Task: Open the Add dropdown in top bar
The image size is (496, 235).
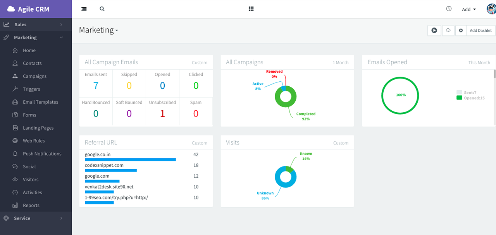Action: (468, 9)
